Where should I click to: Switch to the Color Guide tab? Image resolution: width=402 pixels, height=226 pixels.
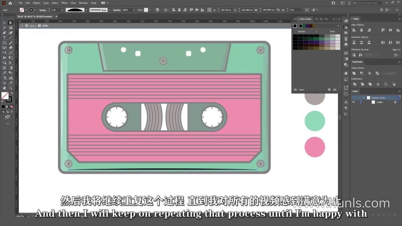[x=305, y=19]
